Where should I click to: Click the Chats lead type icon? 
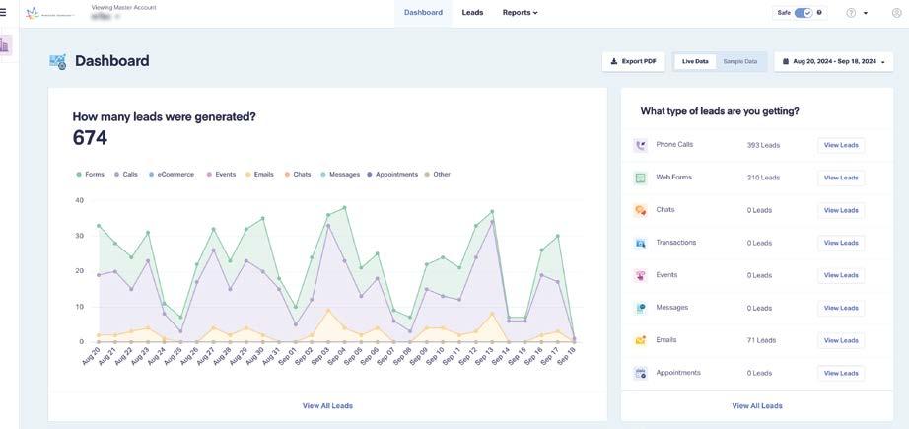[x=640, y=210]
